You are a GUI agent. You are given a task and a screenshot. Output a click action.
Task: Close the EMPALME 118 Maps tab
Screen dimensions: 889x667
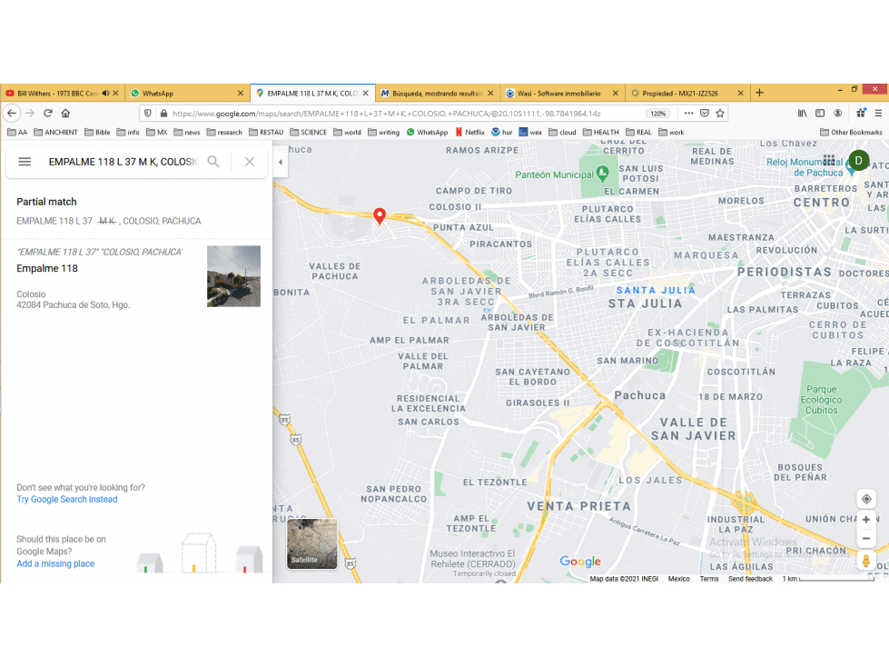[x=366, y=93]
